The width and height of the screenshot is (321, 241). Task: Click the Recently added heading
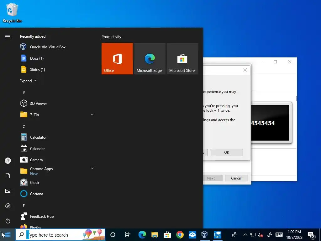pyautogui.click(x=33, y=36)
